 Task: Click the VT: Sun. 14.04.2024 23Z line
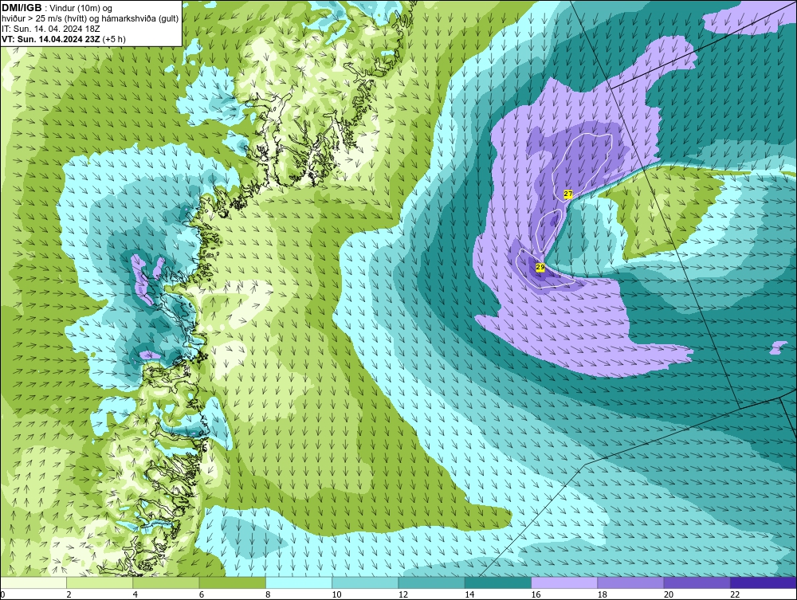coord(64,39)
